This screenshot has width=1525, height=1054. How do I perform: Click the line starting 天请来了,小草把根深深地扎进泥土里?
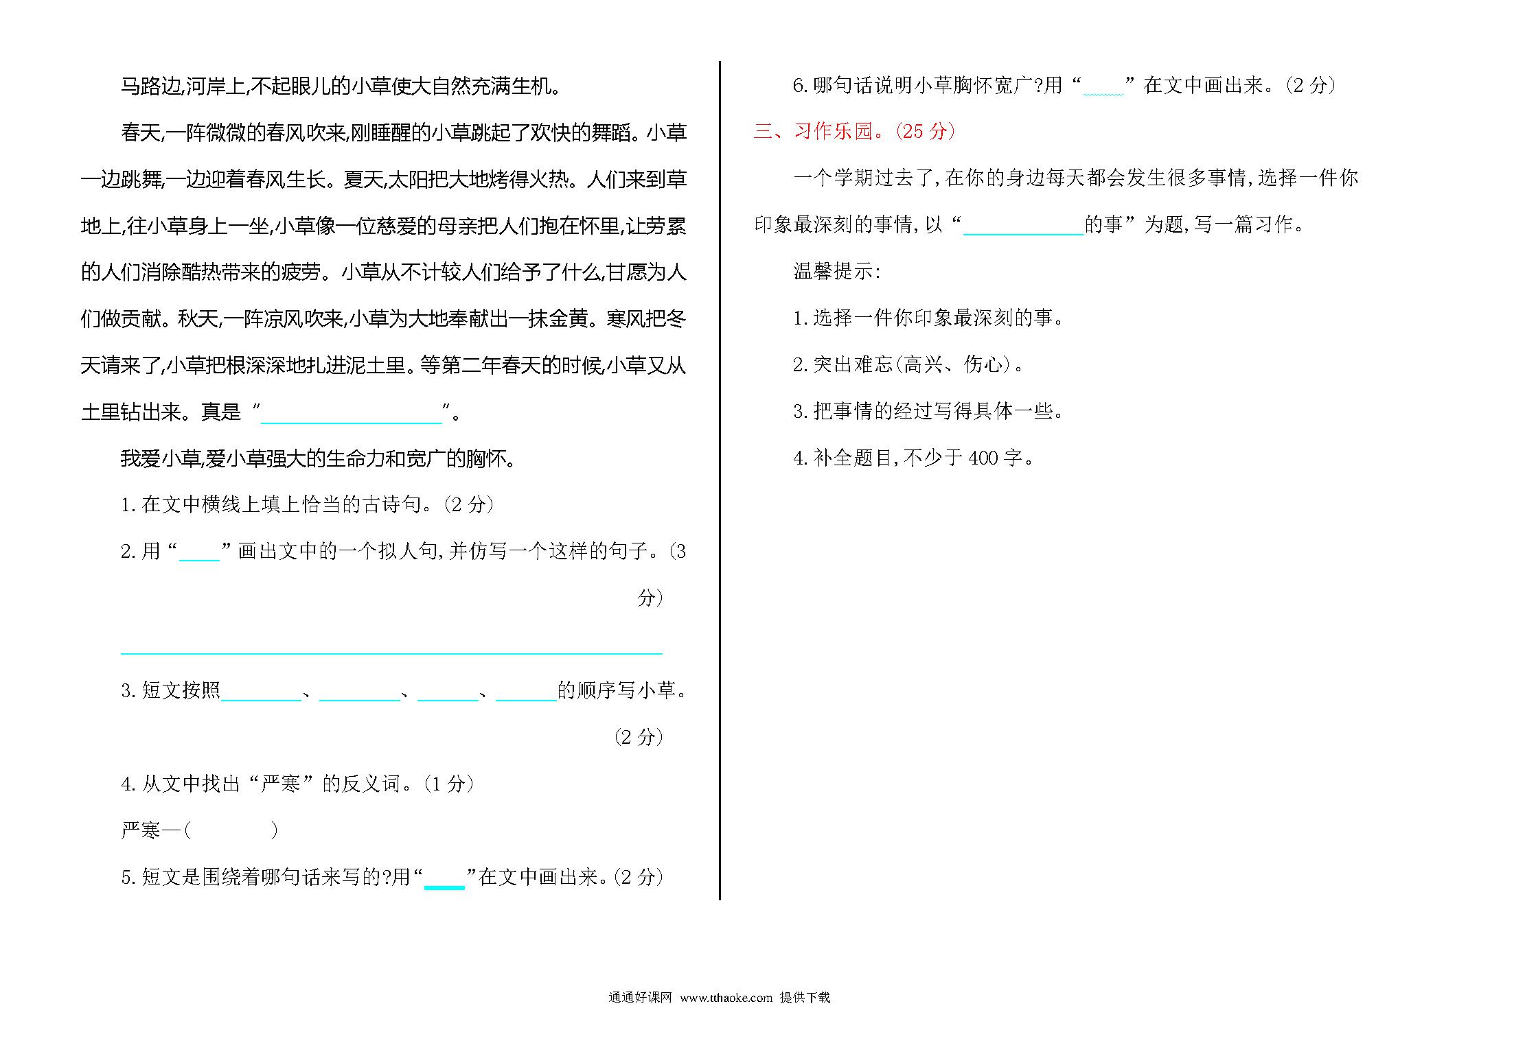click(x=384, y=366)
